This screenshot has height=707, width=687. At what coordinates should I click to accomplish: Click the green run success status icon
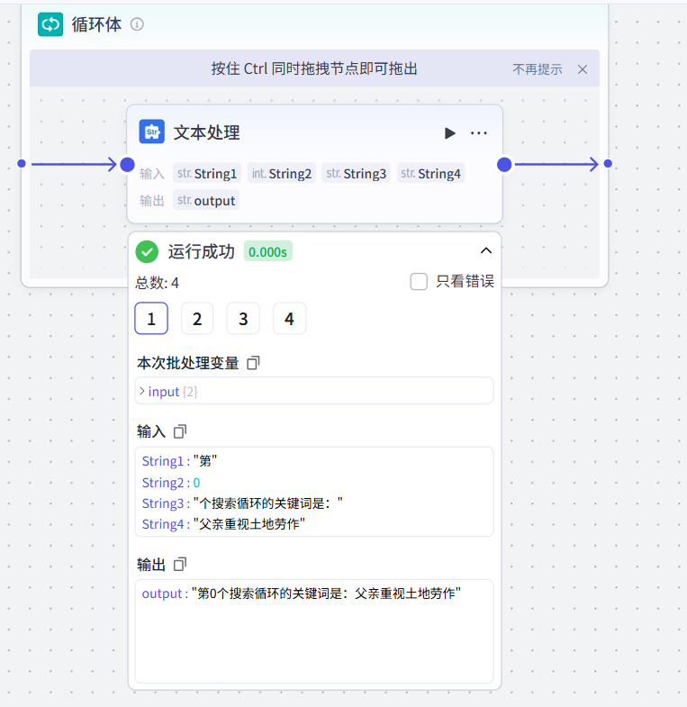coord(147,251)
